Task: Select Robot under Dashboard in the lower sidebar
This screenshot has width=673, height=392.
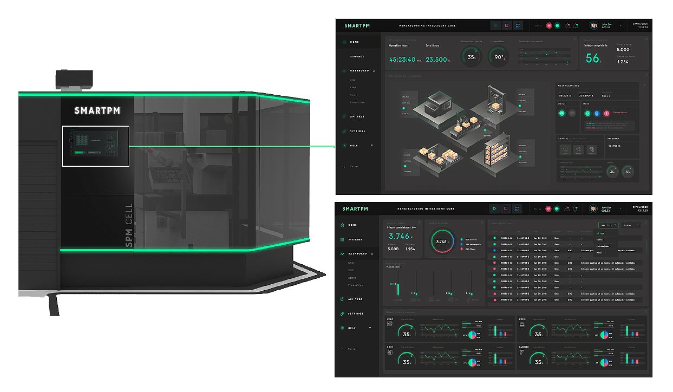Action: tap(352, 277)
